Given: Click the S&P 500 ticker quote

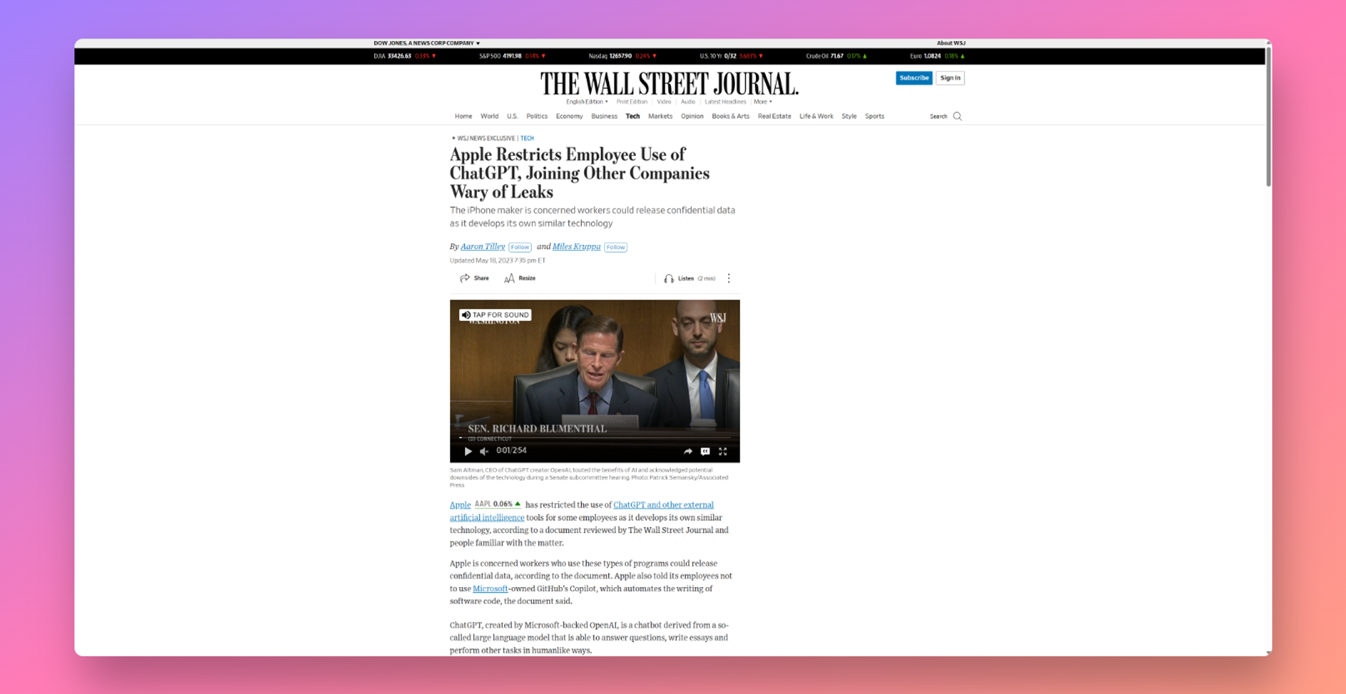Looking at the screenshot, I should (512, 56).
